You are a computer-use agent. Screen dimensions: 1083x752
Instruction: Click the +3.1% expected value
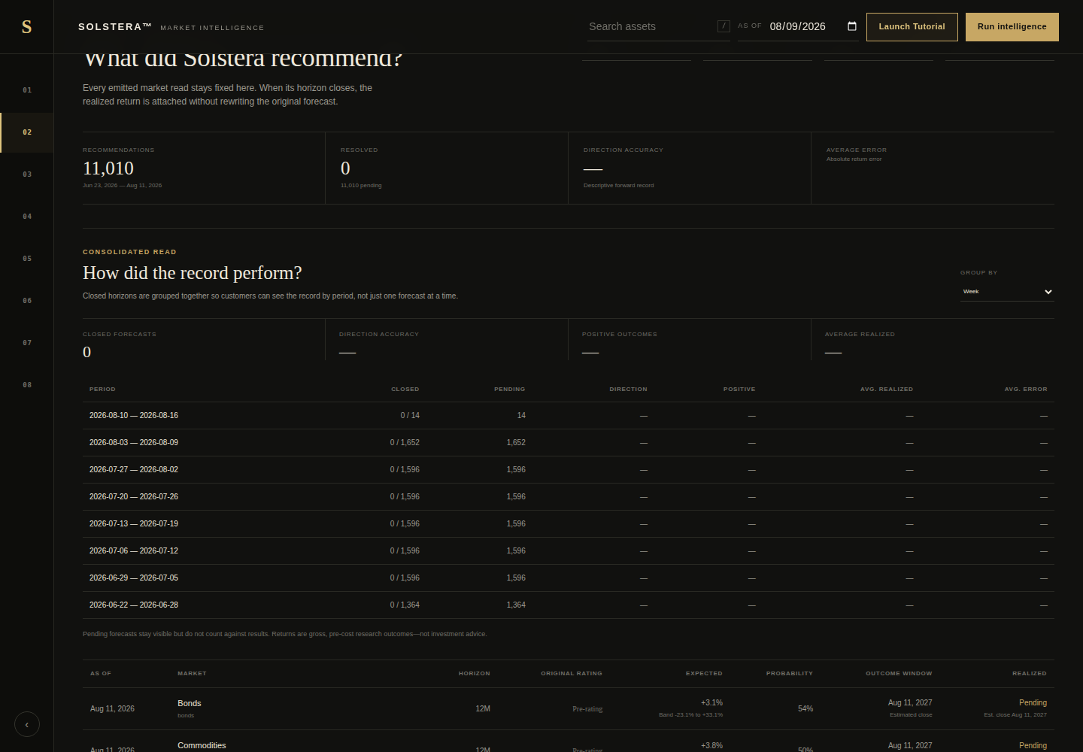coord(711,703)
